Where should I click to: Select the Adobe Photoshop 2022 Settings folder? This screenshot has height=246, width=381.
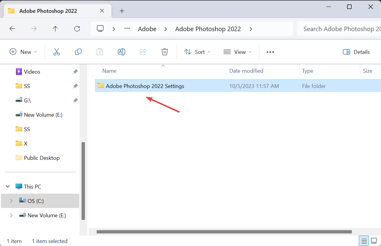[x=238, y=86]
